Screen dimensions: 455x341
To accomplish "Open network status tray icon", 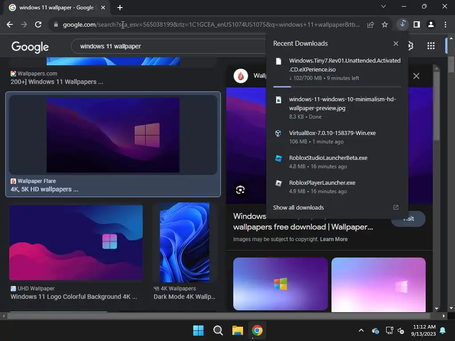I will pos(389,330).
